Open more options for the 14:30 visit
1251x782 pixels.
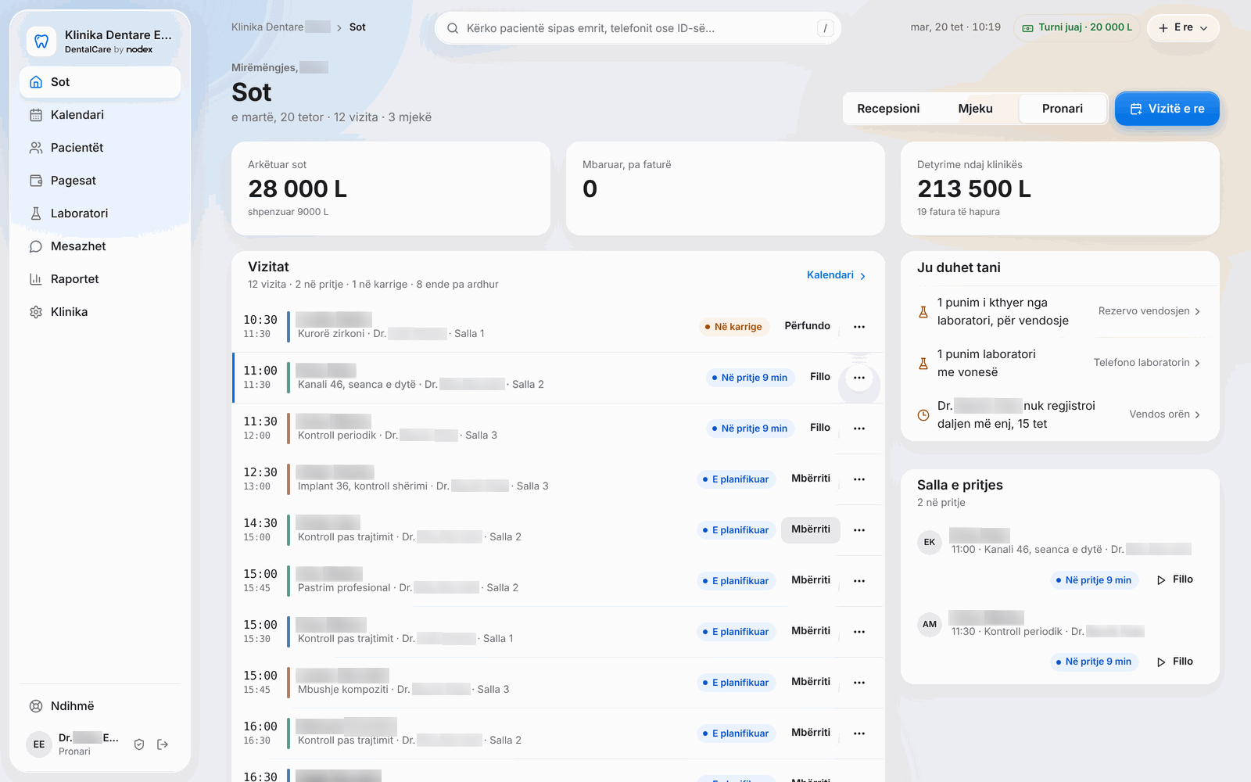(x=859, y=530)
